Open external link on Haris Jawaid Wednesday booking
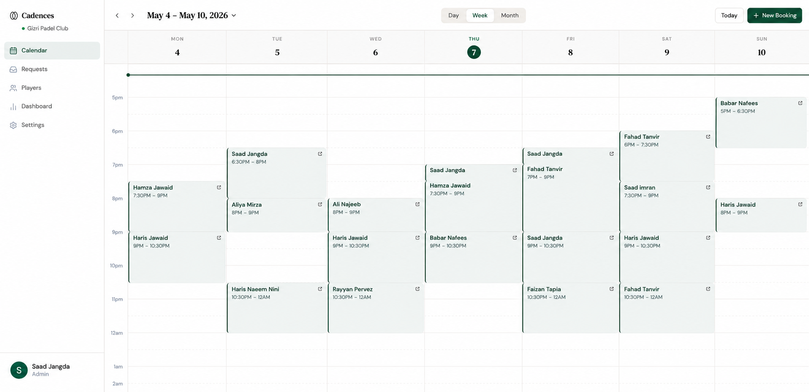This screenshot has width=809, height=392. pos(418,238)
